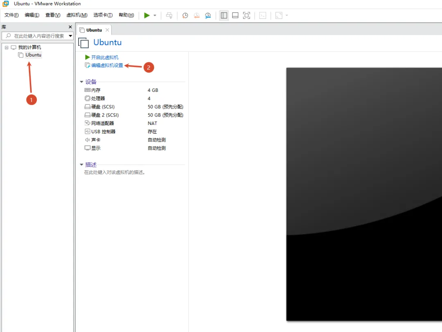Click the 4 GB memory value
The width and height of the screenshot is (442, 332).
tap(153, 90)
